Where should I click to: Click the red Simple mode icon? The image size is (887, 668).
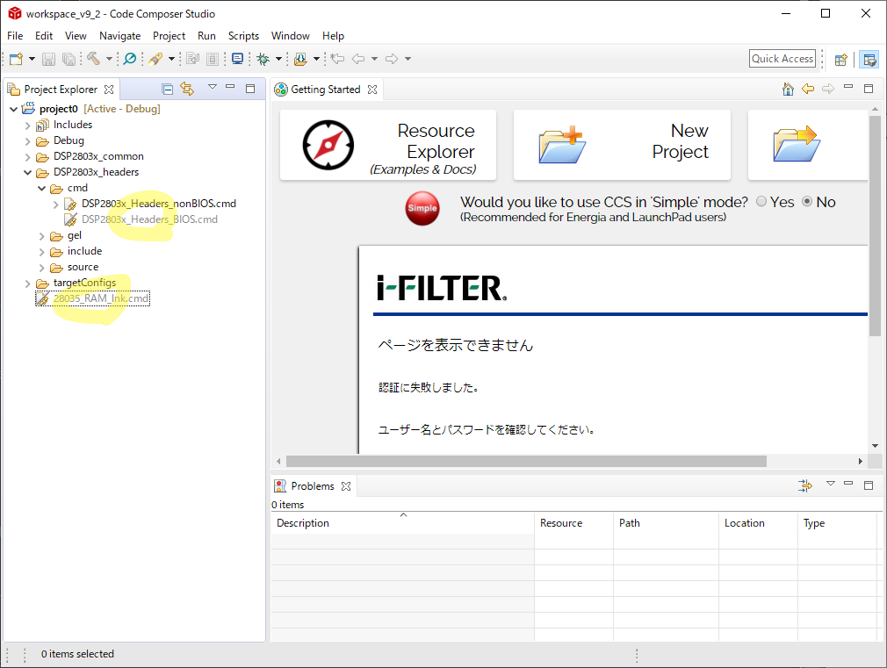point(422,209)
